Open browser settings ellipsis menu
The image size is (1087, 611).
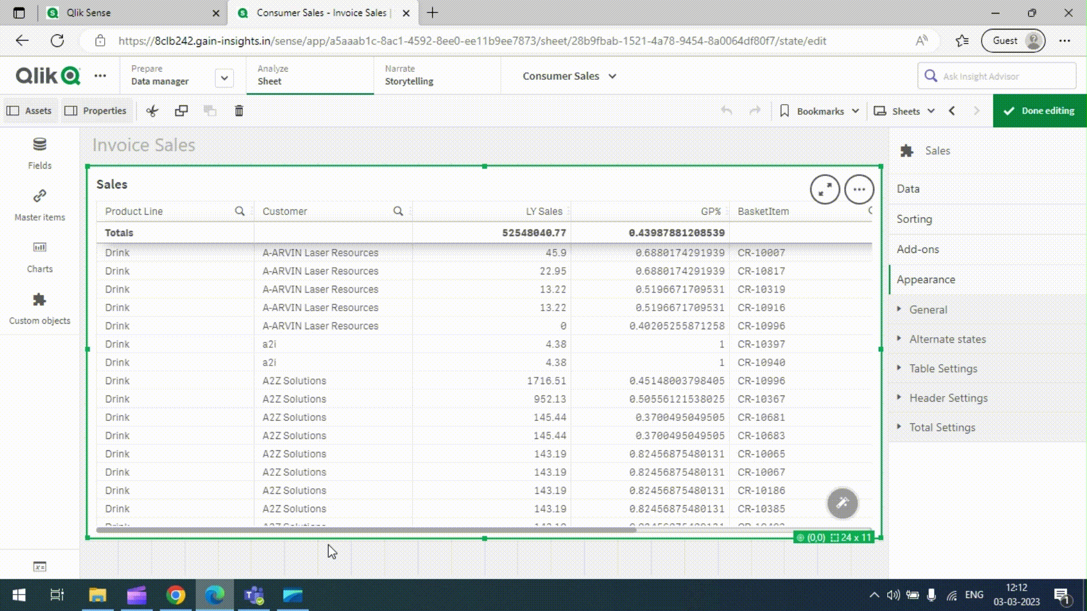[1065, 41]
